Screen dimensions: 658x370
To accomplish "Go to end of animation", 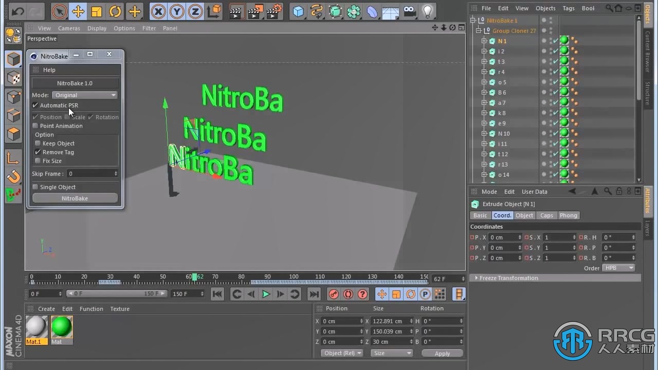I will point(314,294).
